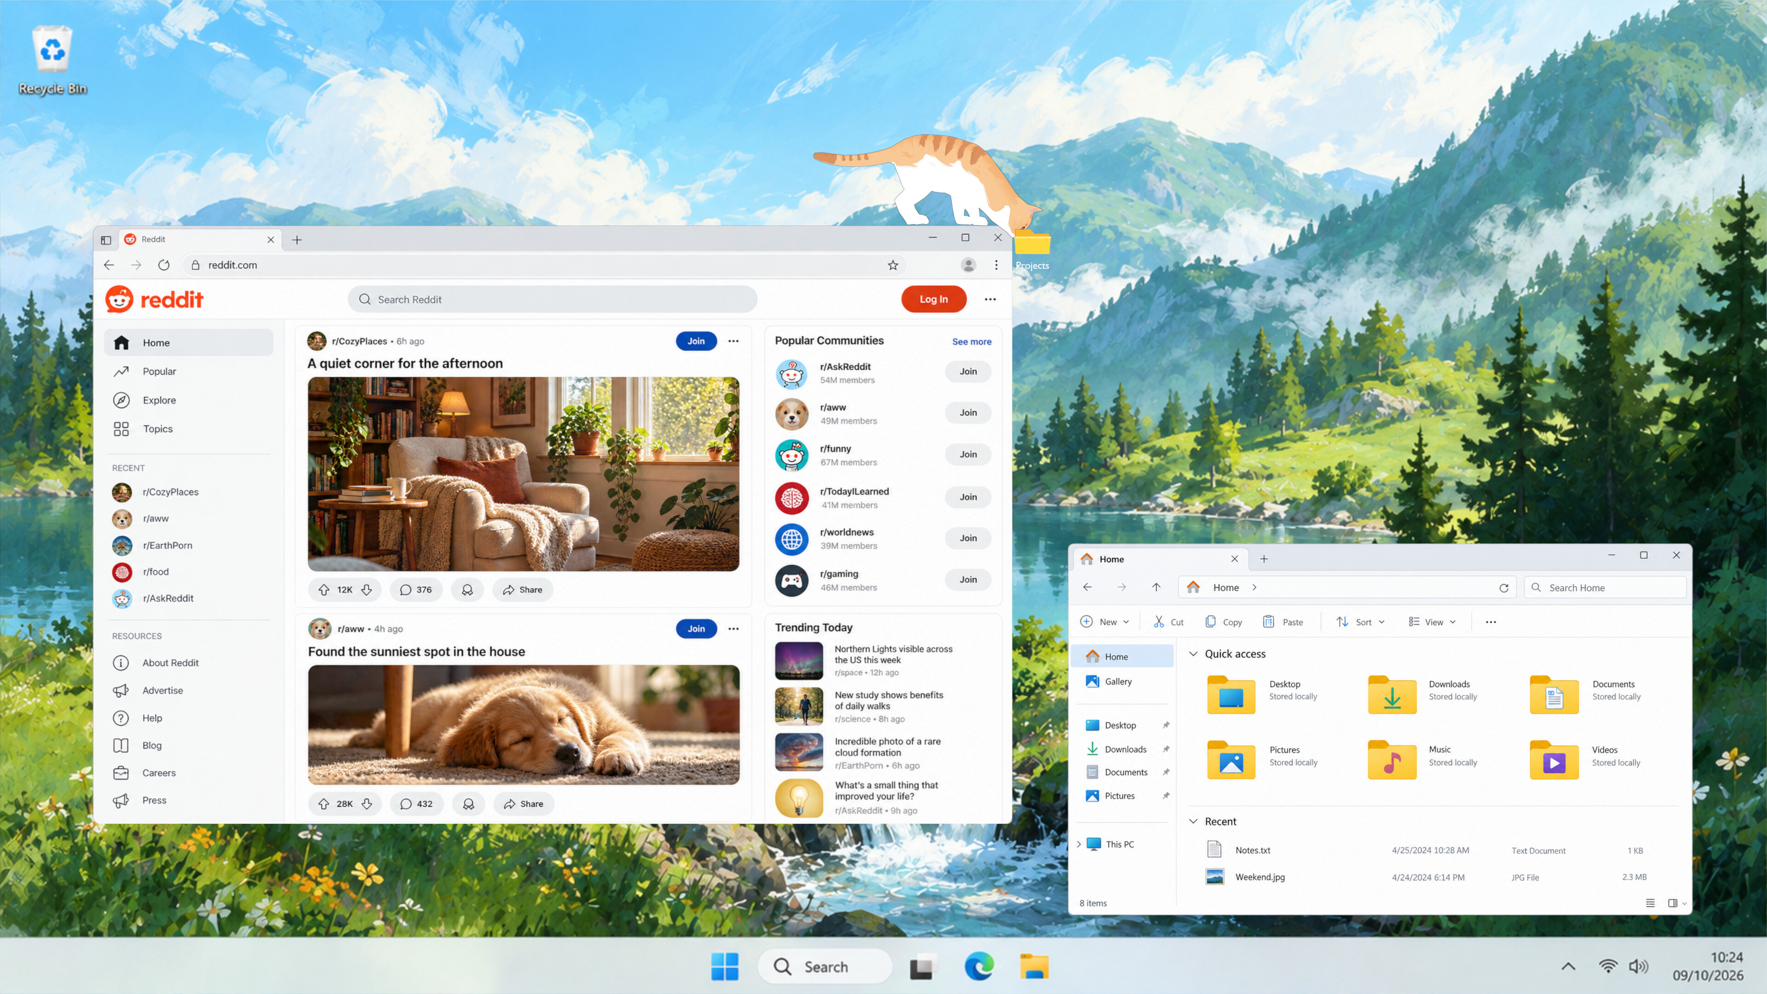Go up one folder level in File Explorer
The image size is (1767, 994).
1156,587
